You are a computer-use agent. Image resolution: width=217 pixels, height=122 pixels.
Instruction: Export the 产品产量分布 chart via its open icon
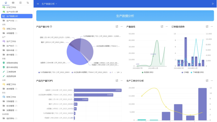[117, 27]
